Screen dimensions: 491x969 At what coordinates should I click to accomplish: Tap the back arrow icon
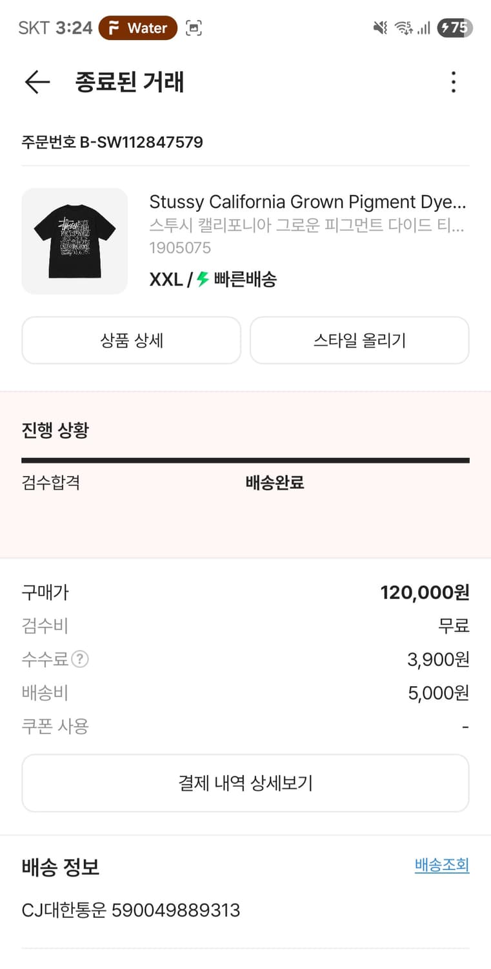point(37,82)
